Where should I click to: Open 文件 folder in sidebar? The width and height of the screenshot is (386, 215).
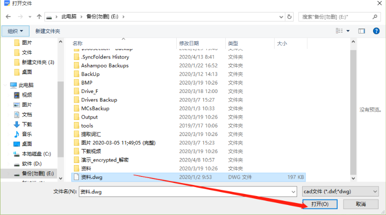[x=27, y=52]
